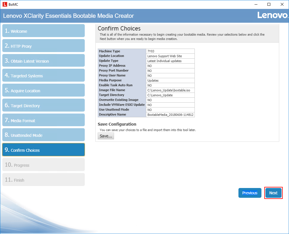Viewport: 289px width, 234px height.
Task: Click the Proxy IP Address NO value
Action: pyautogui.click(x=170, y=66)
